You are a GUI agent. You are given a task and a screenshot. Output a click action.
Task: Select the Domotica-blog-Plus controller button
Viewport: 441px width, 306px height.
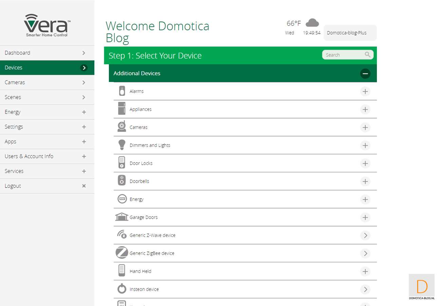(350, 33)
